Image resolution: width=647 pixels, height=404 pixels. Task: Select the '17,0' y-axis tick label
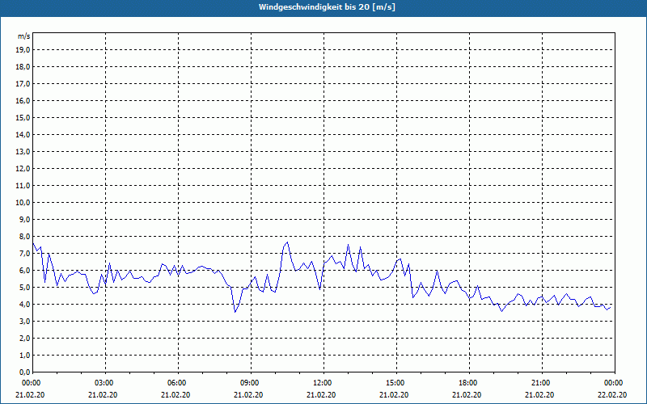[23, 84]
